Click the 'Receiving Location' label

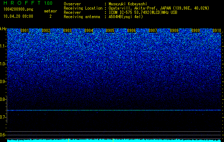click(83, 8)
